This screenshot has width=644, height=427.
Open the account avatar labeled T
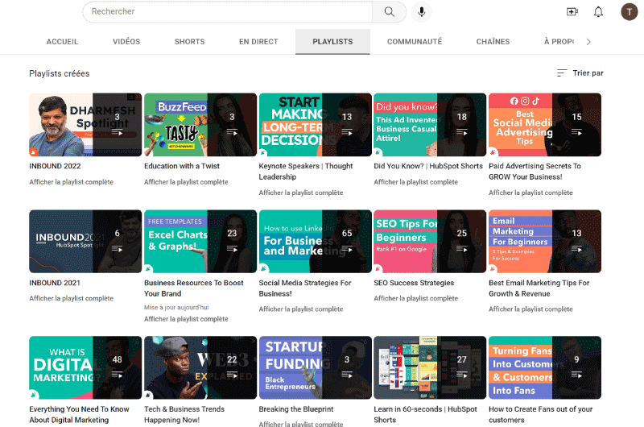pos(629,11)
